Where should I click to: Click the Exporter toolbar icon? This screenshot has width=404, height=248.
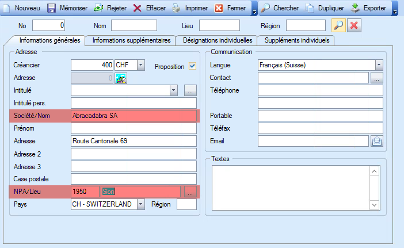(355, 8)
